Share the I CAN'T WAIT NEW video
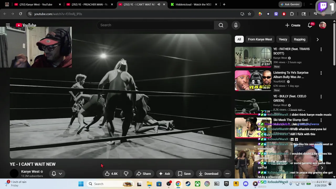The image size is (336, 189). coord(144,174)
